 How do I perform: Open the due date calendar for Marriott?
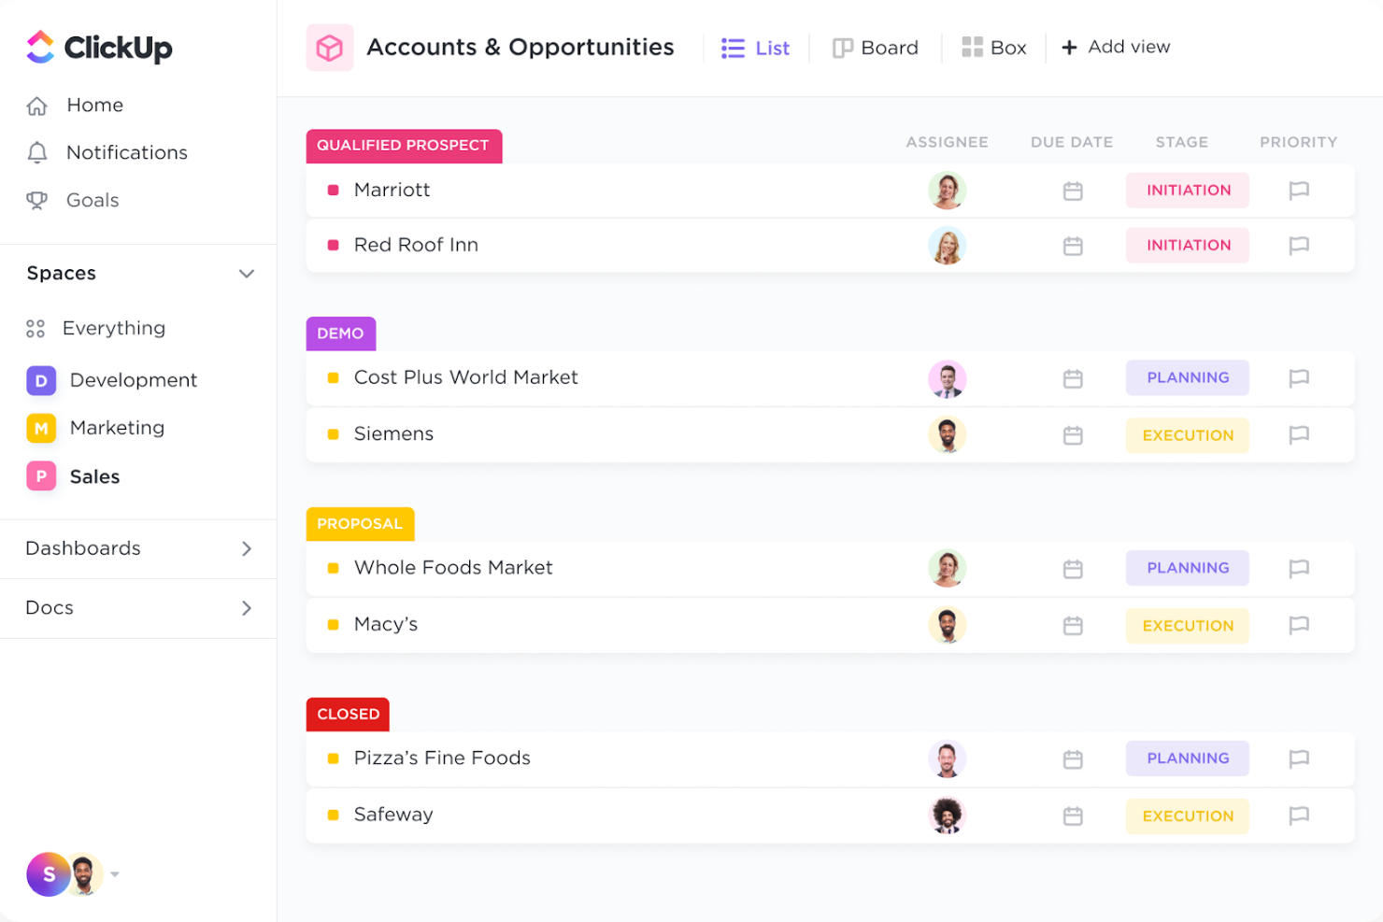[1072, 190]
